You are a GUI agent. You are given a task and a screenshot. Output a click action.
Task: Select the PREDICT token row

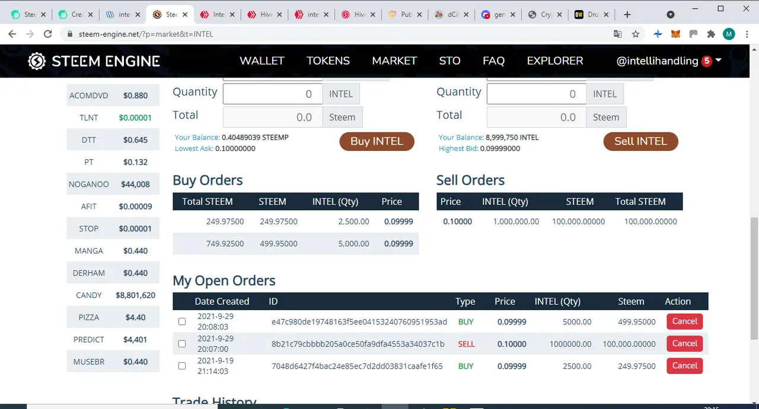click(113, 339)
